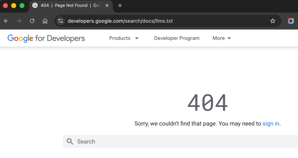Expand the More dropdown menu
Viewport: 298px width, 158px height.
(x=222, y=38)
